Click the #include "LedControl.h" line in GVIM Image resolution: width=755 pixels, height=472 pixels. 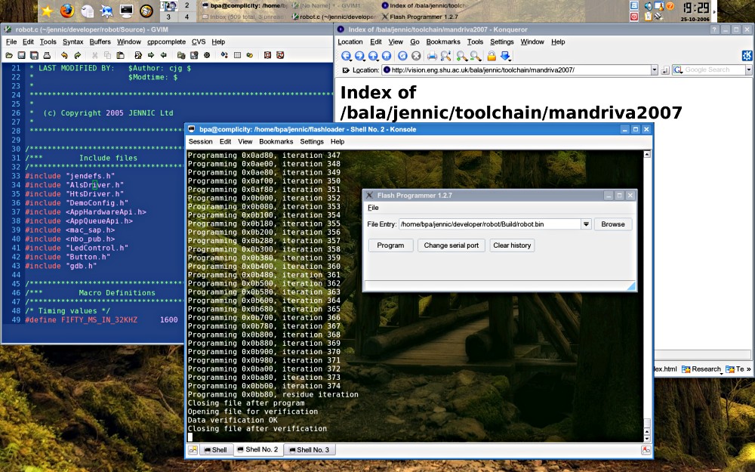(x=76, y=248)
